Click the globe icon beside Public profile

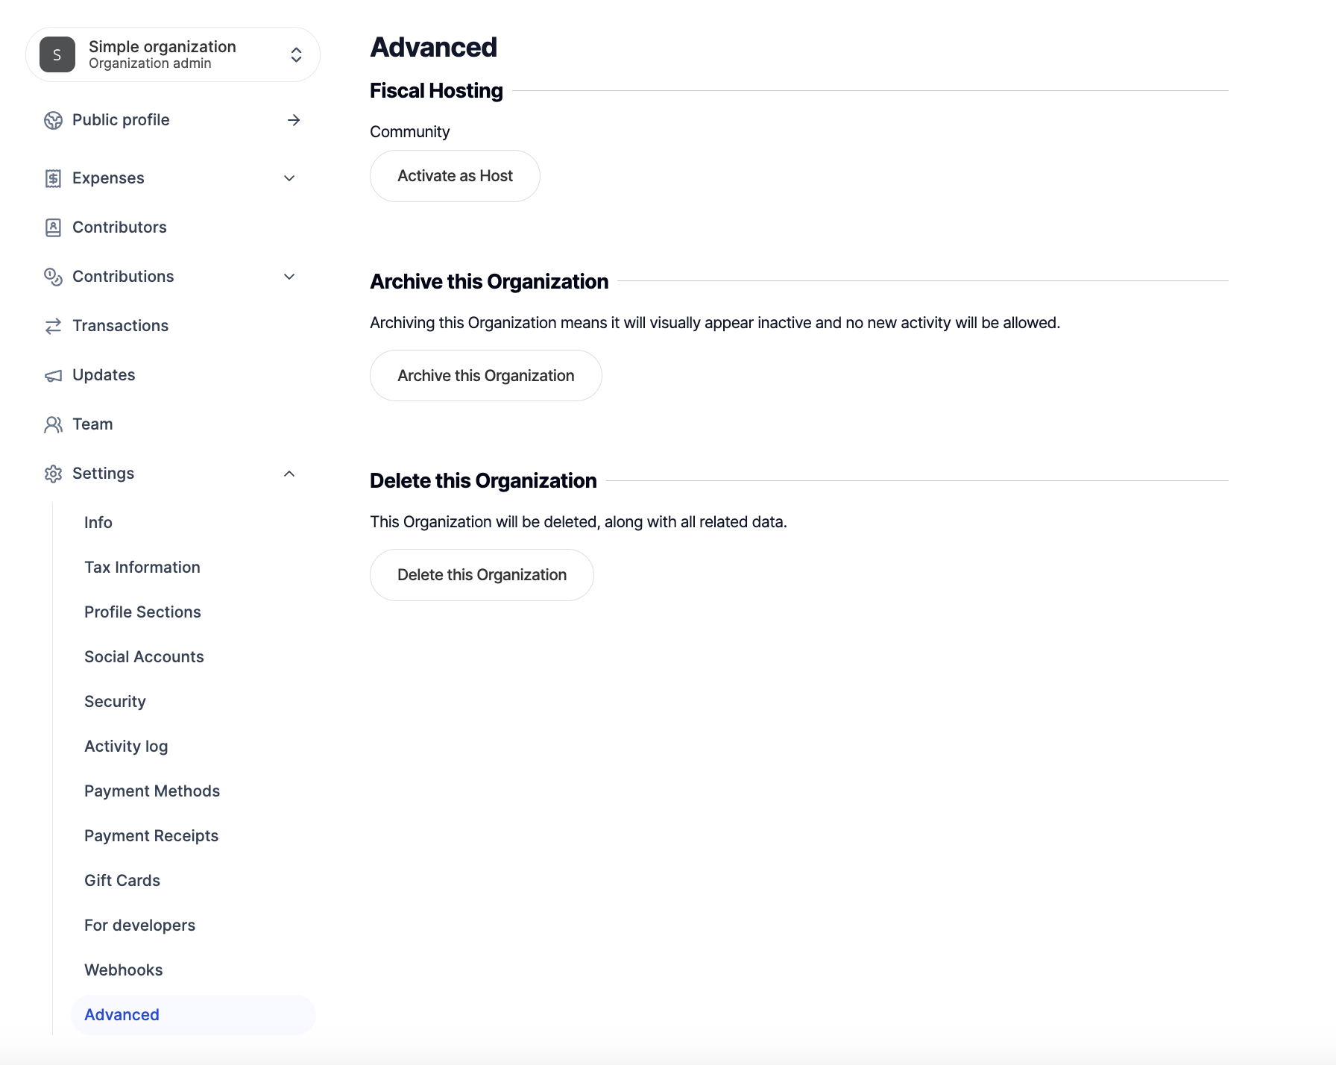pos(53,120)
